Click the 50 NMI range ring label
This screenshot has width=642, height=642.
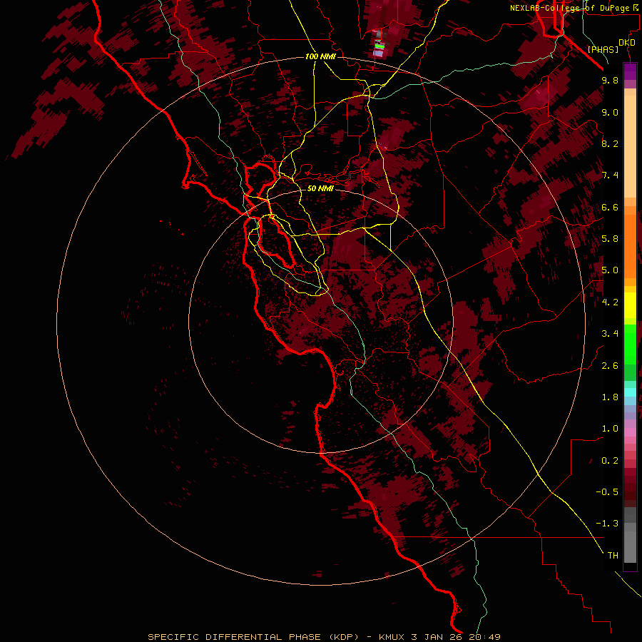point(320,188)
